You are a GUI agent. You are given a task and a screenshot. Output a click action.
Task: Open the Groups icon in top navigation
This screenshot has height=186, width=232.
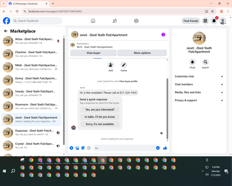tap(136, 21)
